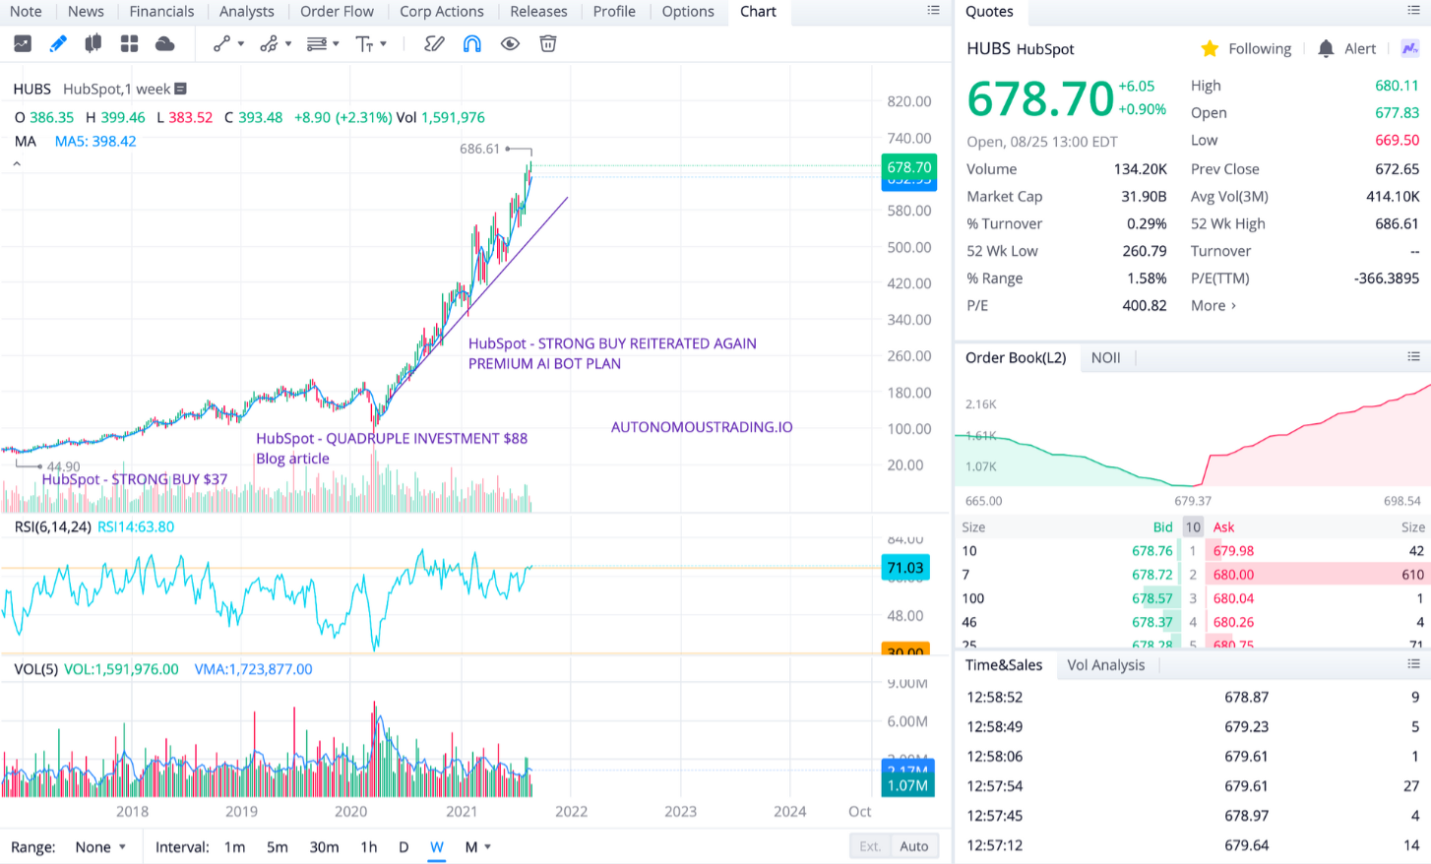Open the chart indicator icon in the toolbar
Image resolution: width=1431 pixels, height=864 pixels.
[22, 44]
